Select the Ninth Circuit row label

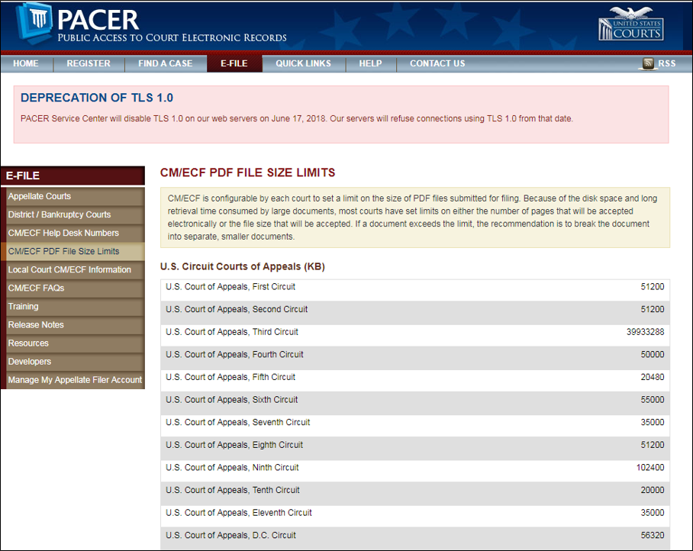(232, 468)
